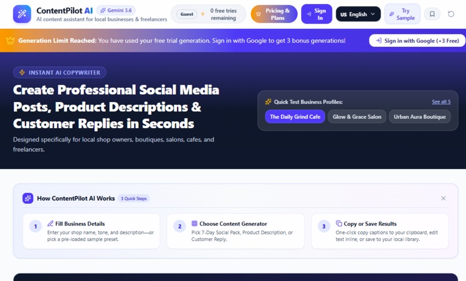Click '0 free tries remaining' text

(x=224, y=14)
